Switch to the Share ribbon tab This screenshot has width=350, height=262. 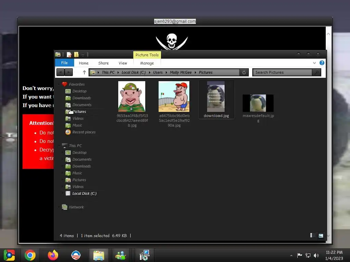coord(103,63)
